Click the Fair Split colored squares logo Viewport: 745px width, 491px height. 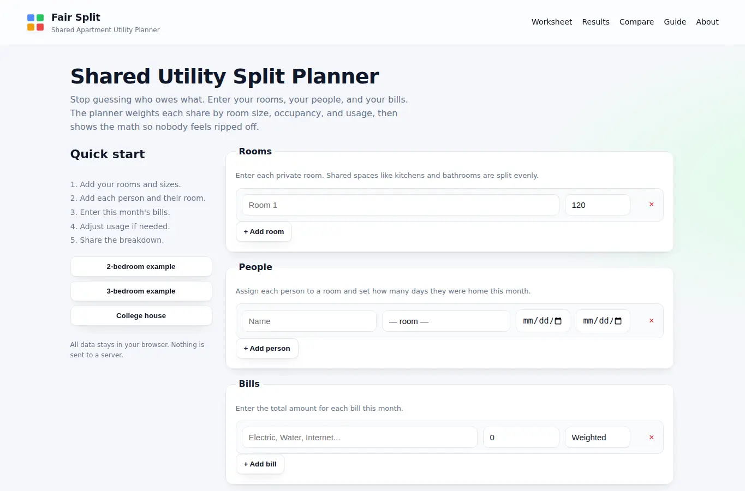tap(35, 22)
